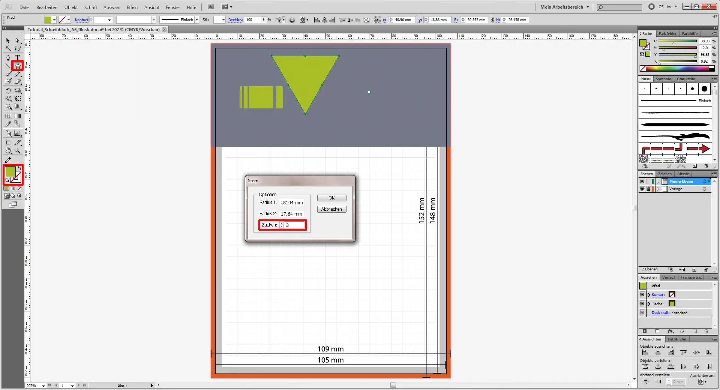Expand the Meine Ebene layer contents
The height and width of the screenshot is (390, 720).
658,181
